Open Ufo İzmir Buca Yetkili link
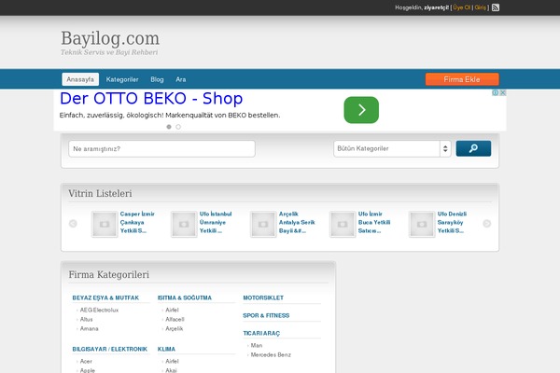 [x=374, y=222]
